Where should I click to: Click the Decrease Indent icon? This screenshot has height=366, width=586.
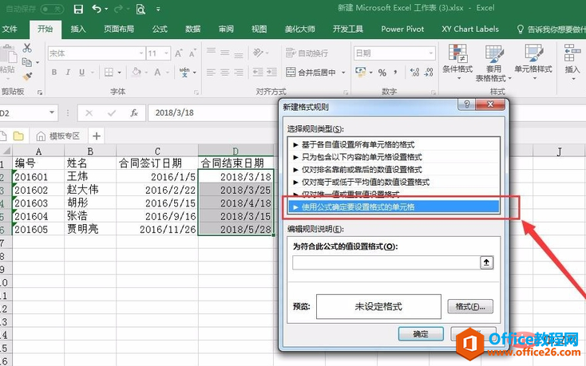point(258,73)
